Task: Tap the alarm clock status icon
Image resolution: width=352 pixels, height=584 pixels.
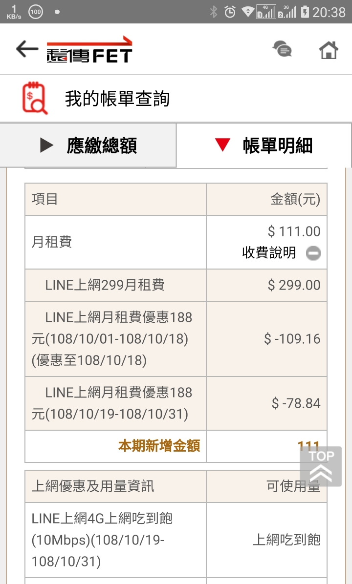Action: pyautogui.click(x=230, y=12)
